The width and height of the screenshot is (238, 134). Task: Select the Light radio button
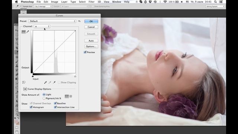click(44, 95)
